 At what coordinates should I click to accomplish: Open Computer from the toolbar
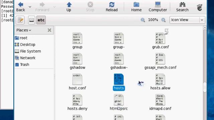[158, 7]
